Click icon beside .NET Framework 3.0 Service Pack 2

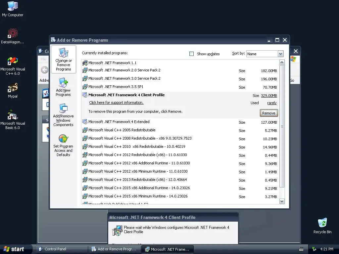pos(85,78)
